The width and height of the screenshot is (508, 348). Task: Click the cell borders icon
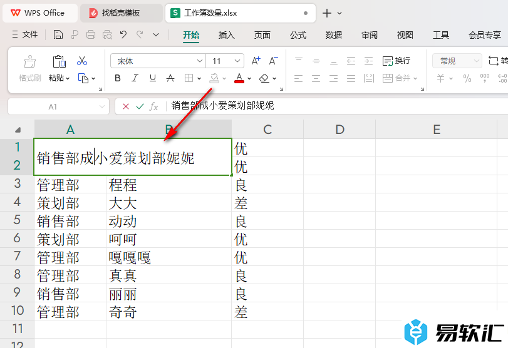tap(189, 78)
